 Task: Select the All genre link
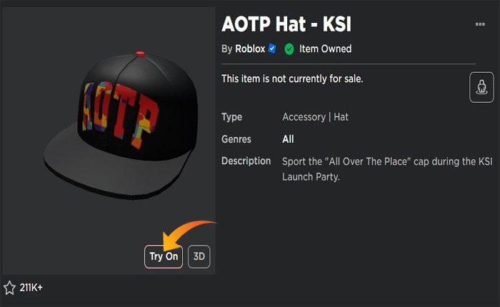tap(288, 139)
